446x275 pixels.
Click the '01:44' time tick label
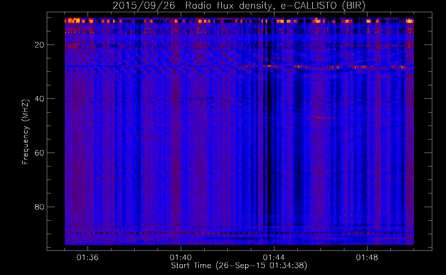(x=274, y=258)
